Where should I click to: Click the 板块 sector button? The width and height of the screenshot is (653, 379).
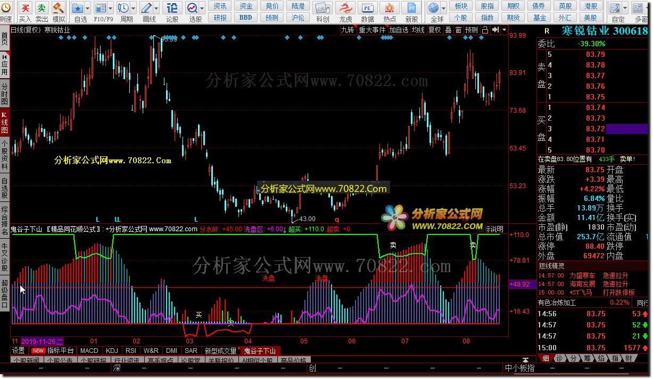(x=461, y=6)
